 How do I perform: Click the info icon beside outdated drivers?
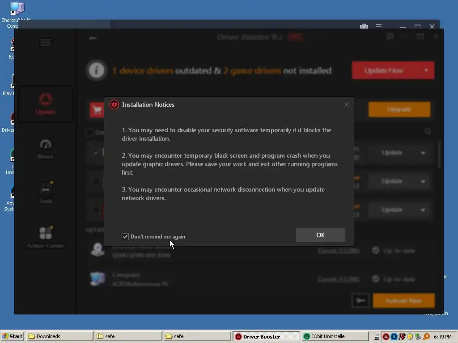click(x=97, y=70)
